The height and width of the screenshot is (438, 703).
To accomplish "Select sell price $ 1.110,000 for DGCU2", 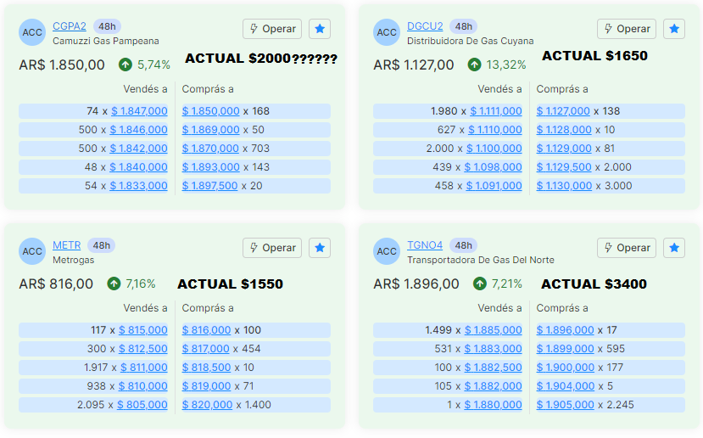I will pos(495,130).
